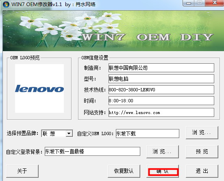Viewport: 224px width, 181px height.
Task: Click the 制造商 manufacturer input field
Action: point(161,68)
